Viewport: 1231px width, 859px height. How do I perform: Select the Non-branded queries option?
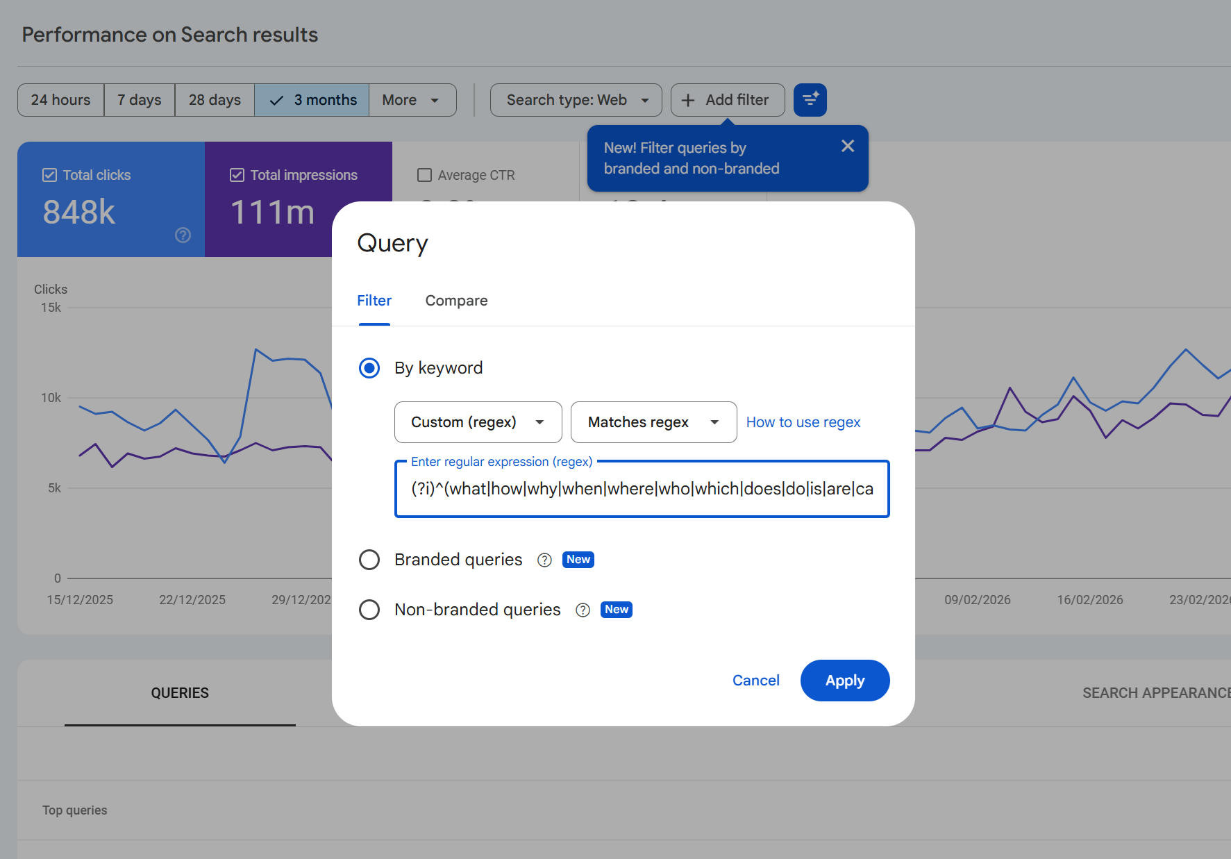(x=369, y=610)
